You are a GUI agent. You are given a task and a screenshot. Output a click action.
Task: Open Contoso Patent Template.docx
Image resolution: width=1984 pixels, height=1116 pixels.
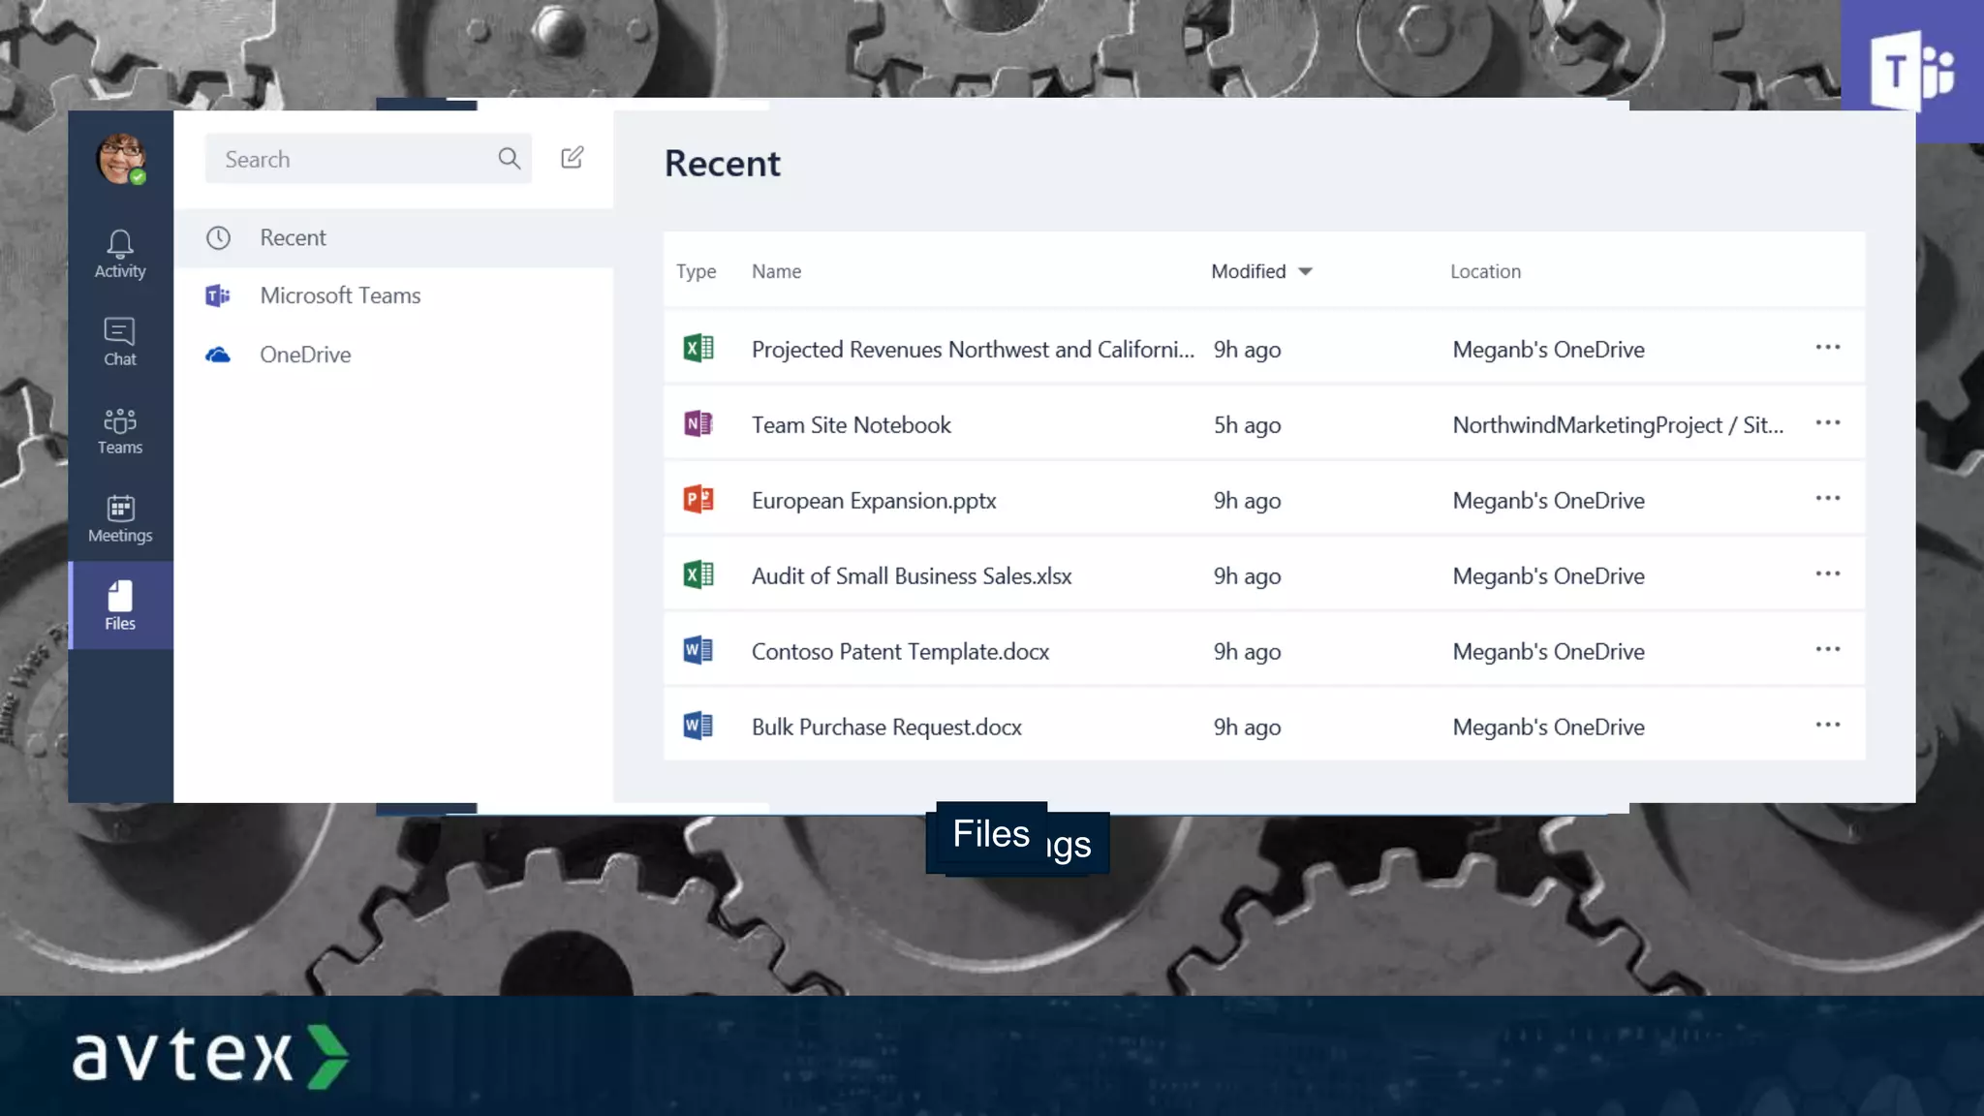coord(899,652)
